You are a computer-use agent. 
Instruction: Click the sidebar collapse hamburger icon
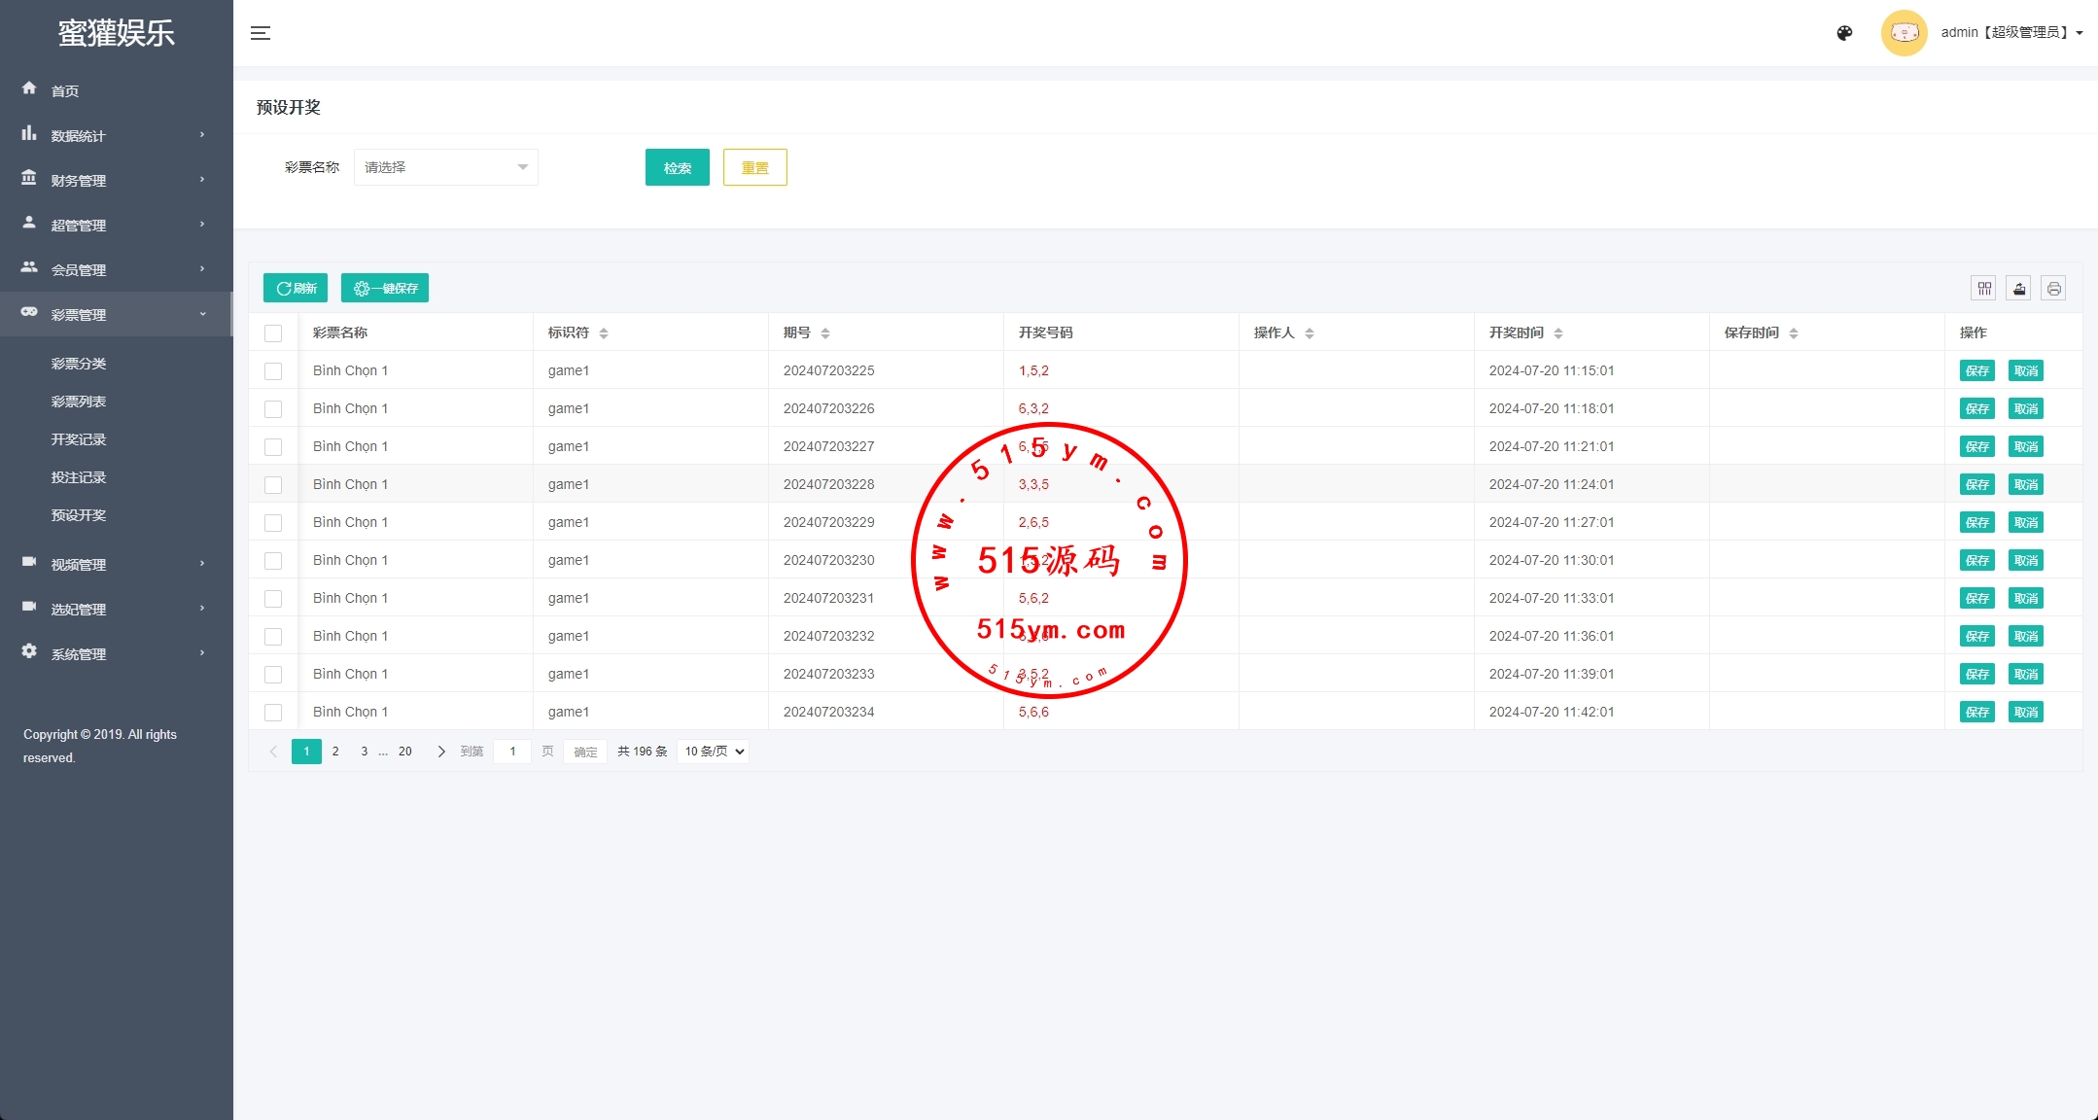(261, 33)
